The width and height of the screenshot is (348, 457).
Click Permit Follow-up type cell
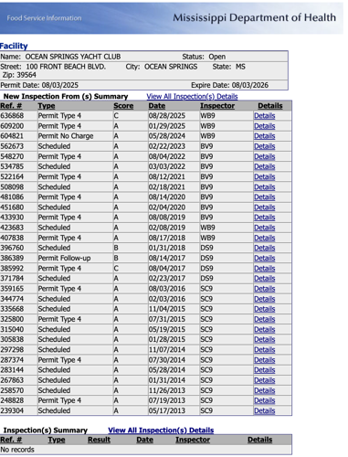(x=64, y=259)
